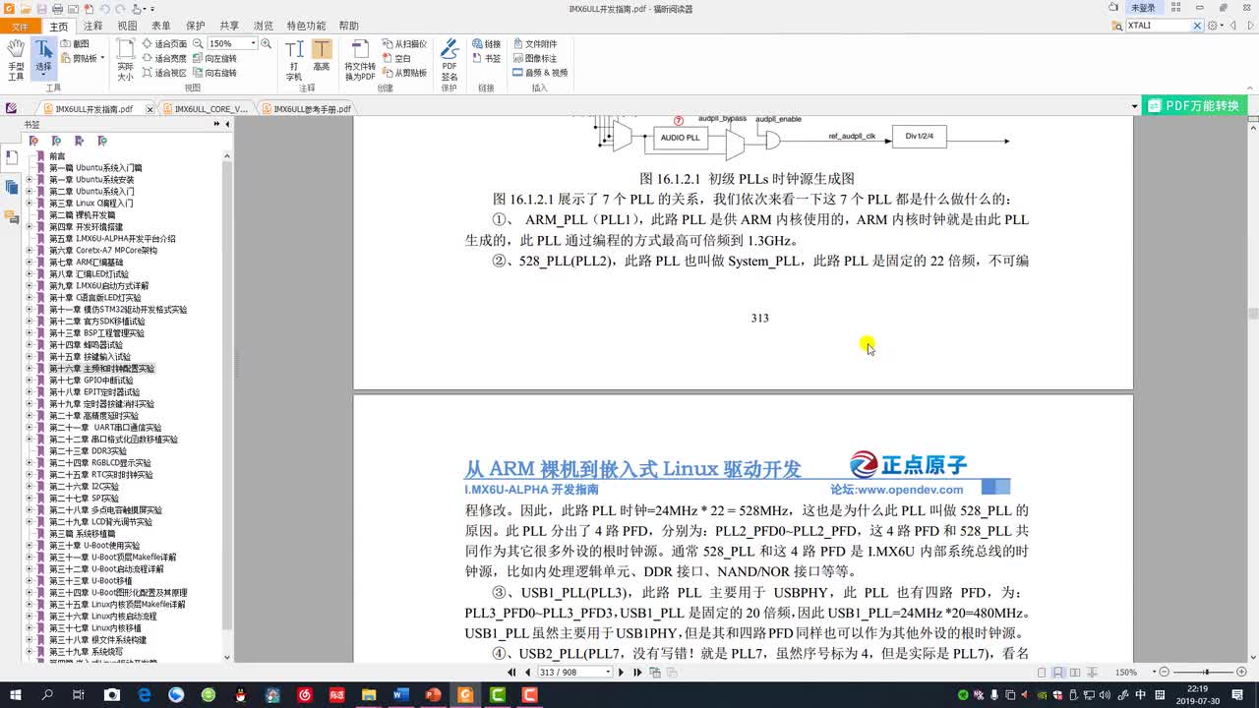The width and height of the screenshot is (1259, 708).
Task: Select the Typewriter tool (打字机)
Action: pos(294,59)
